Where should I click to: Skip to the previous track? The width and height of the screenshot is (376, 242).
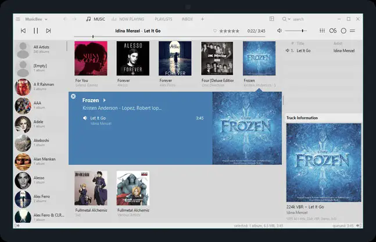23,31
